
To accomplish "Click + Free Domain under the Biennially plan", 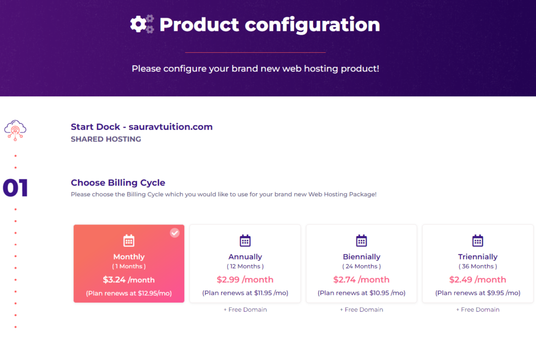I will pos(361,309).
